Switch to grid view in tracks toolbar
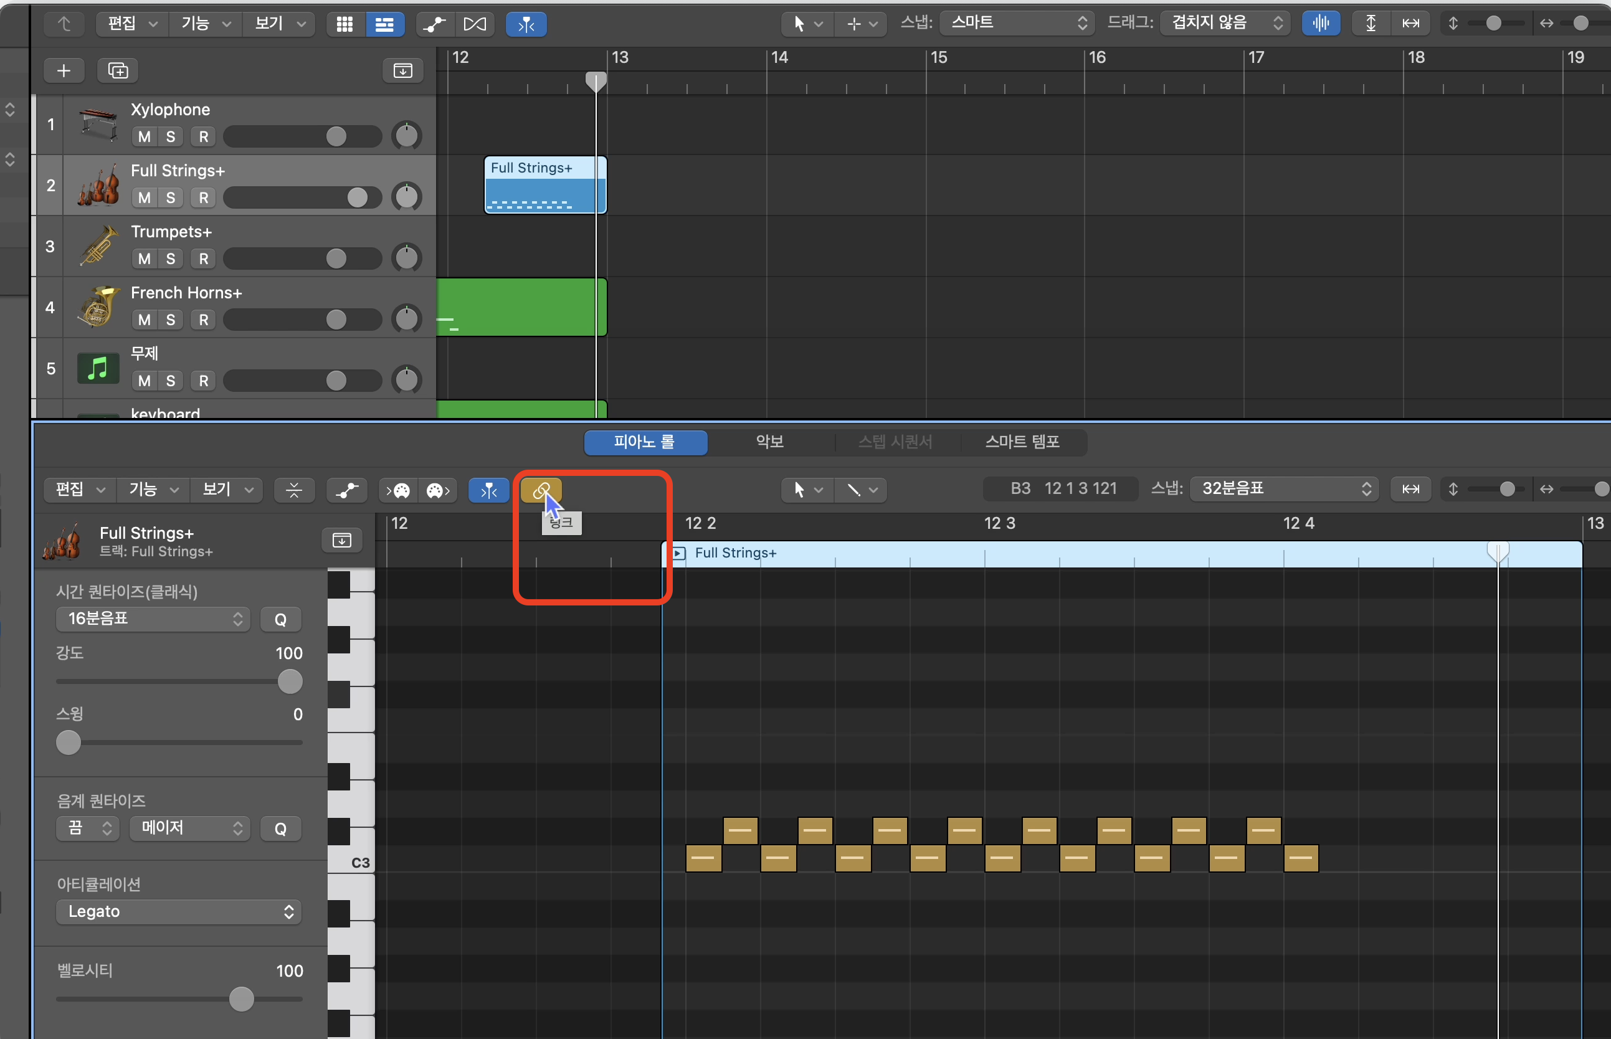Viewport: 1611px width, 1039px height. (x=345, y=24)
